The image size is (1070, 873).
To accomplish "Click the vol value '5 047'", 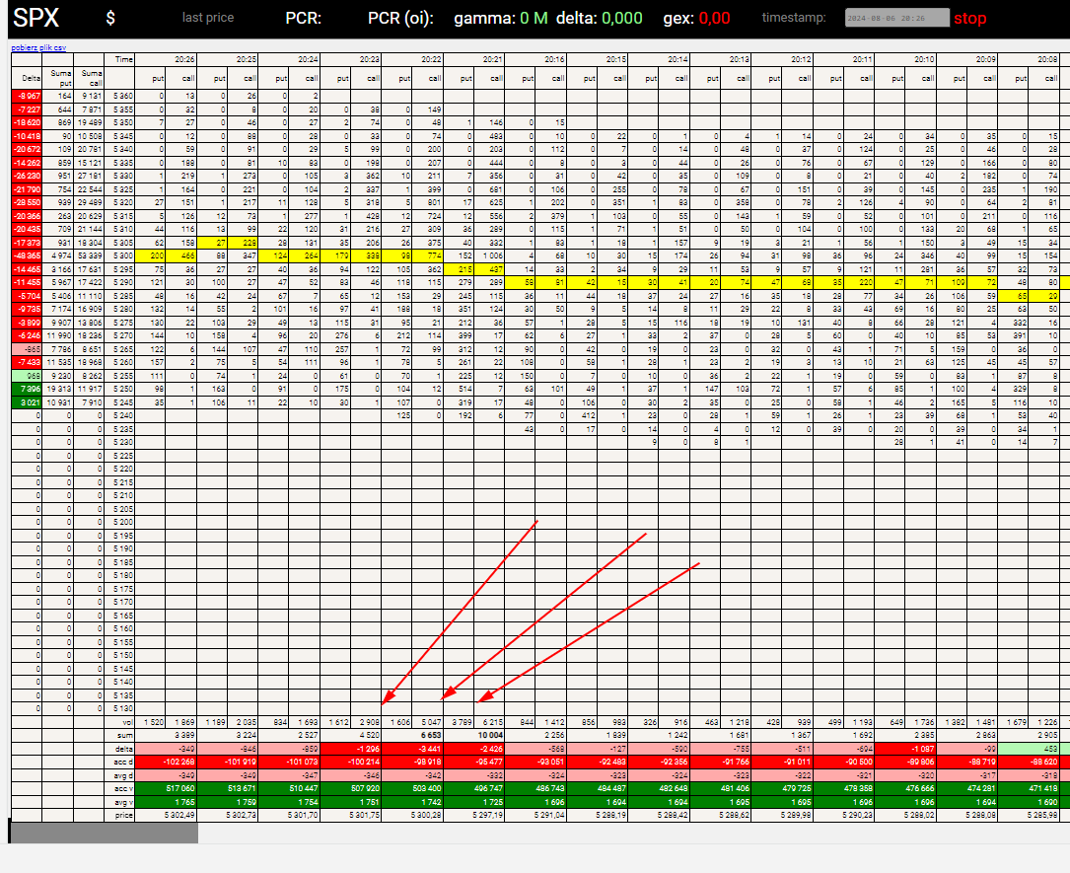I will point(428,722).
